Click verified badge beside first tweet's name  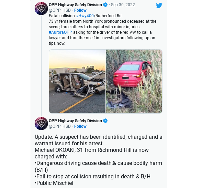click(105, 5)
